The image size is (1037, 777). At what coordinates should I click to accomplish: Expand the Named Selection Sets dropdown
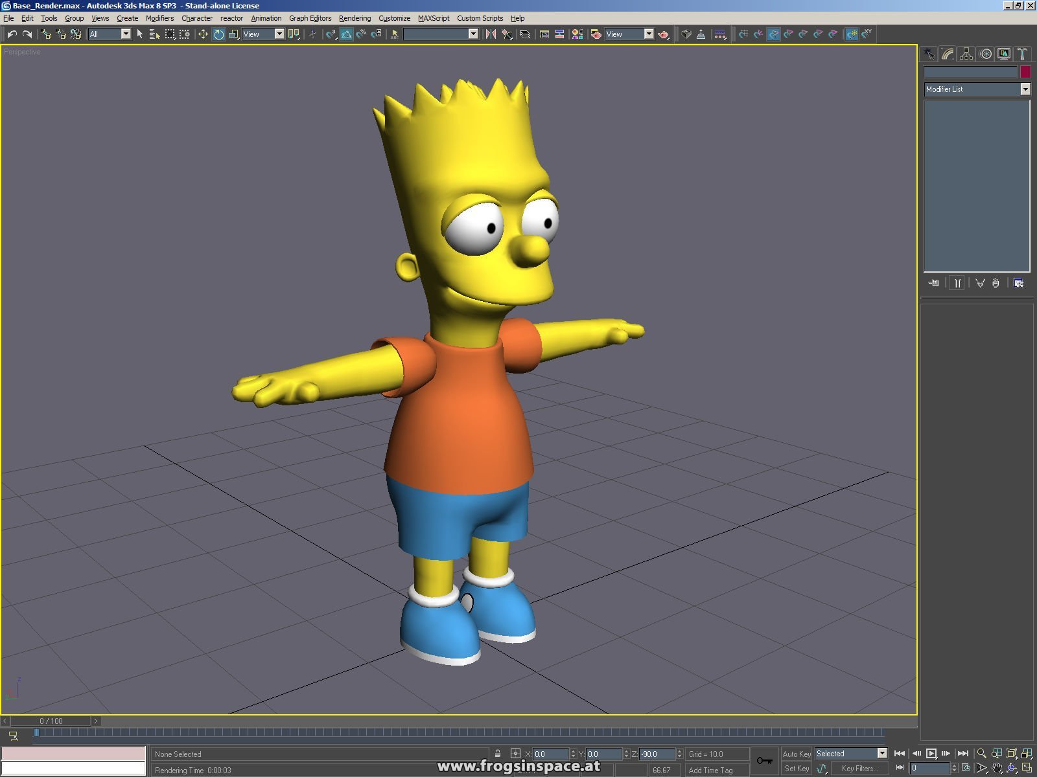(x=441, y=34)
